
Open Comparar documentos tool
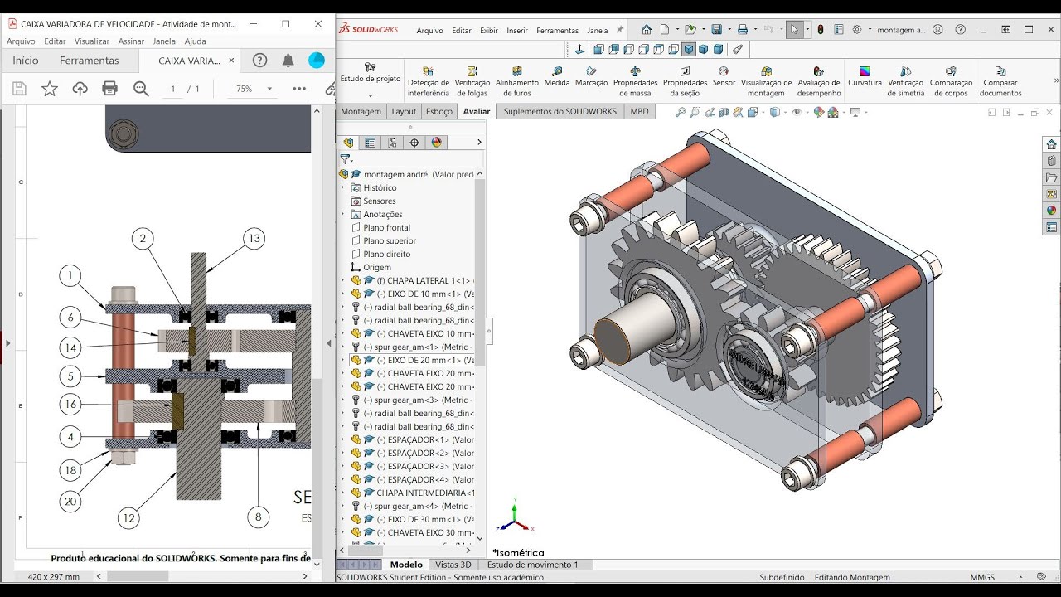(x=1000, y=81)
